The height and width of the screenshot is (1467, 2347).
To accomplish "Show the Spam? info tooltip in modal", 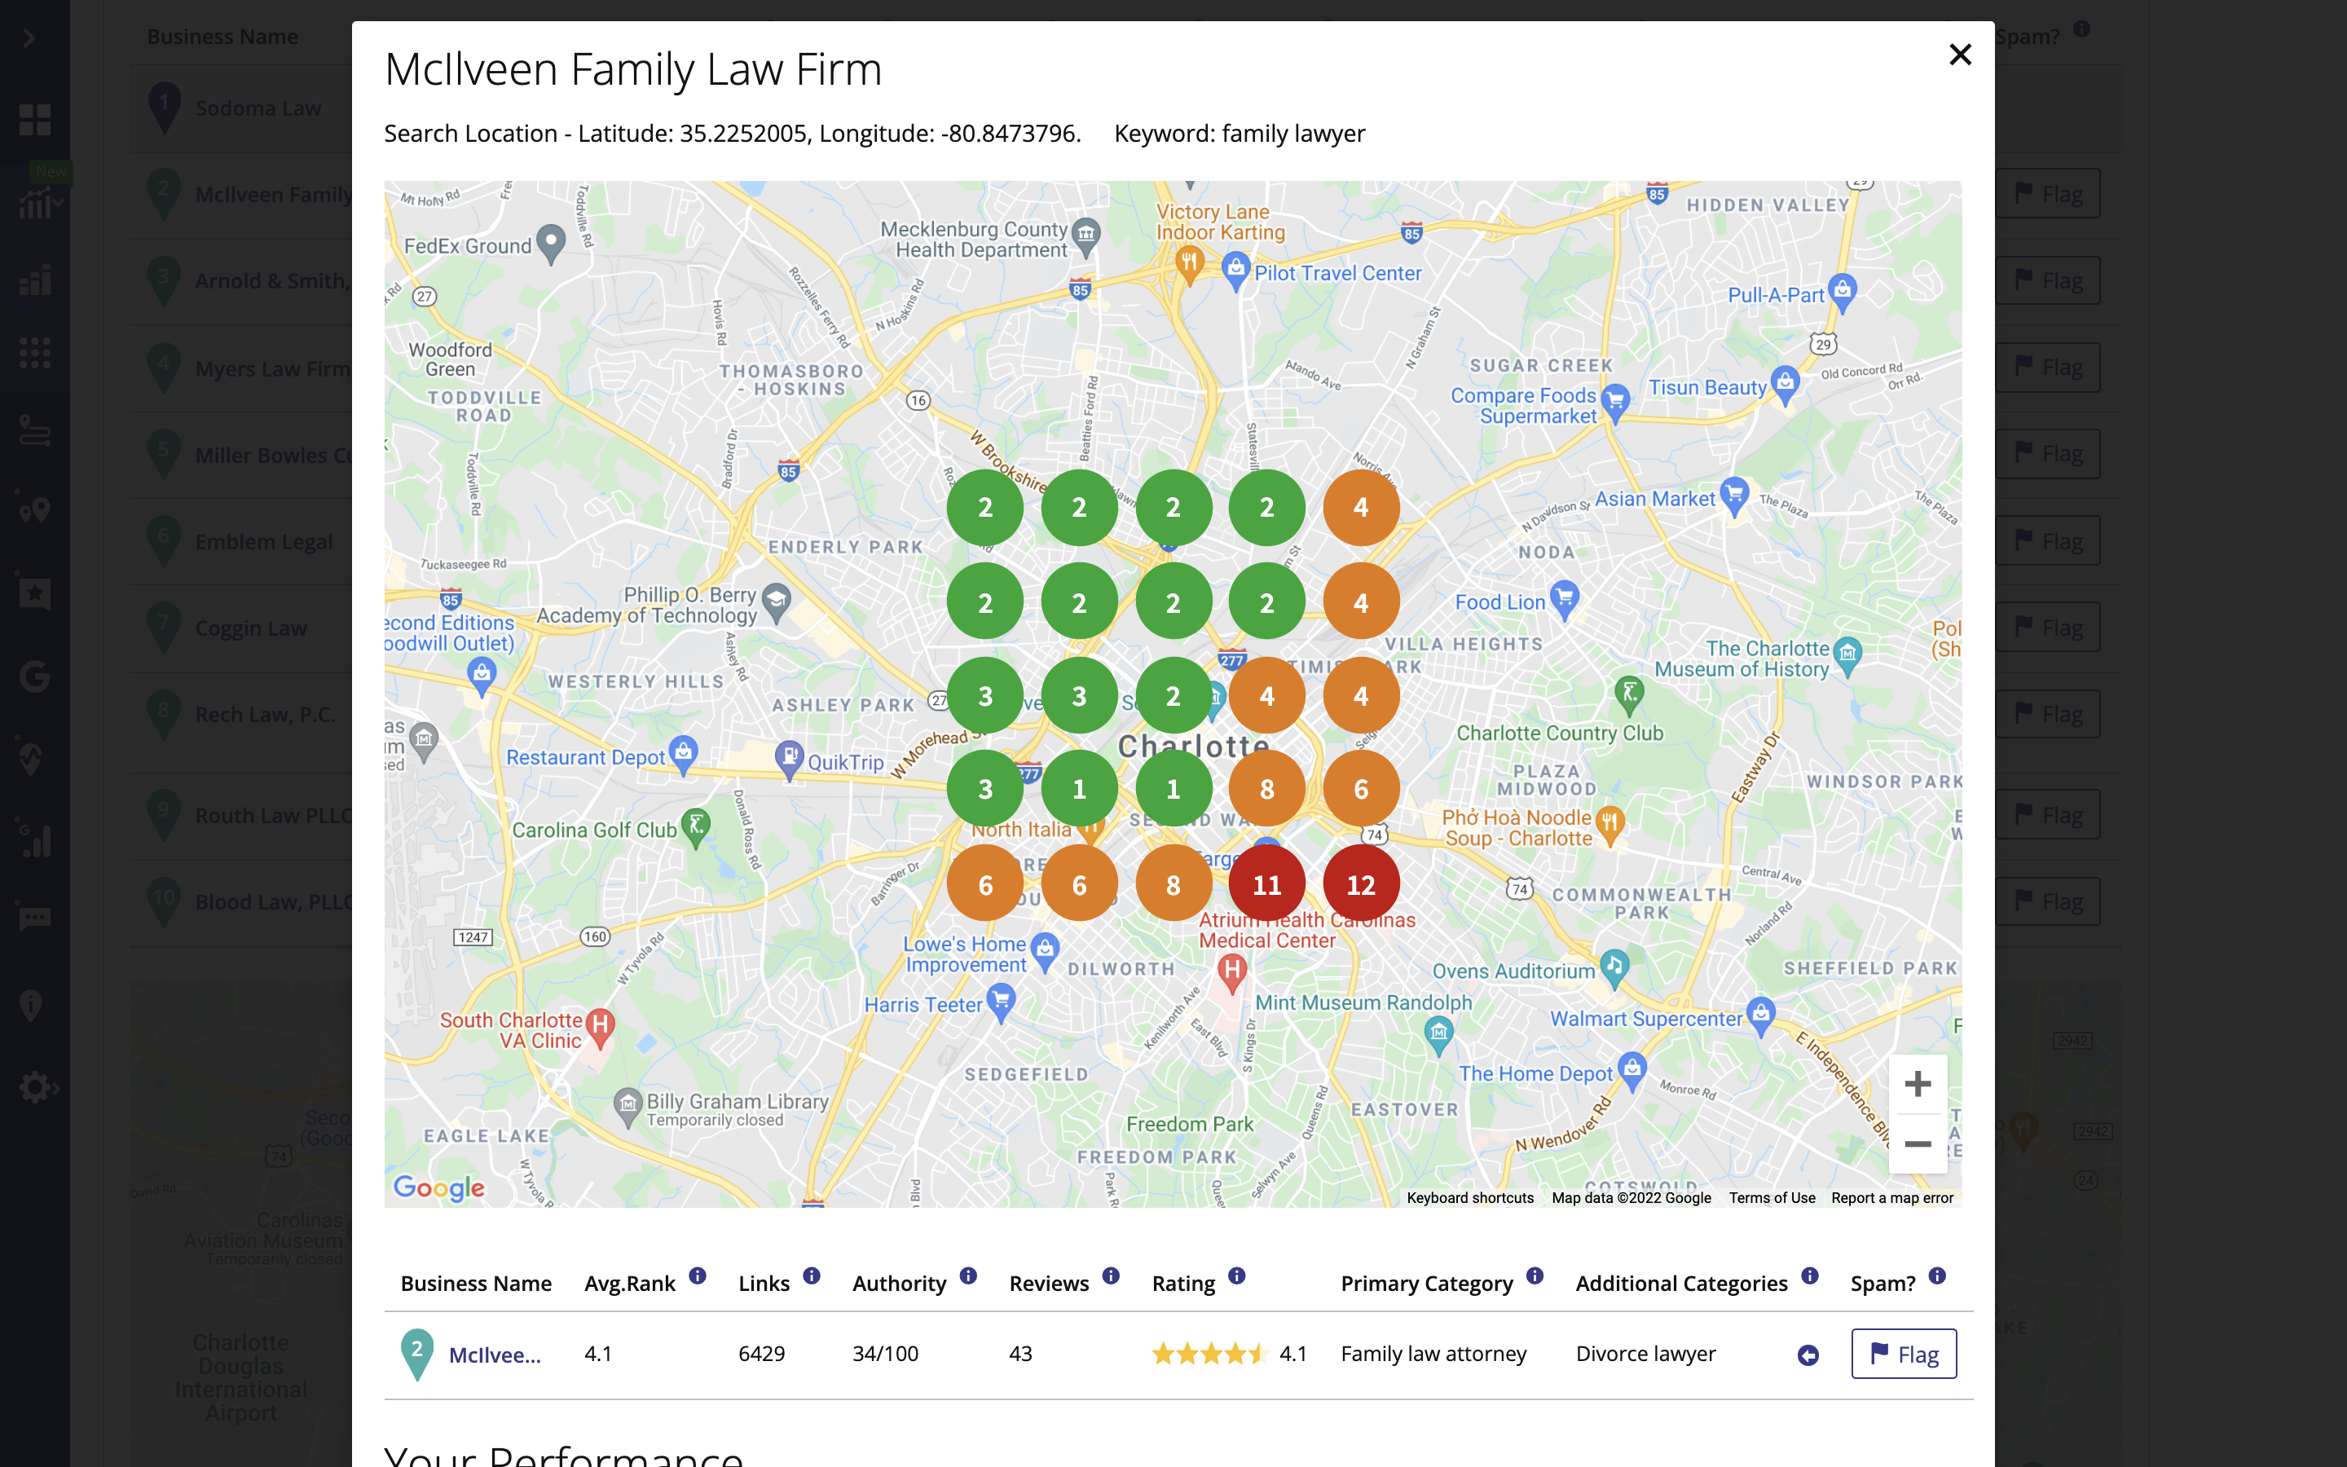I will (1937, 1275).
